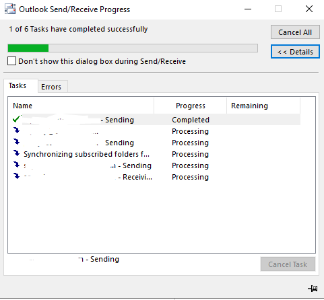
Task: Enable Don't show this dialog box checkbox
Action: [x=11, y=61]
